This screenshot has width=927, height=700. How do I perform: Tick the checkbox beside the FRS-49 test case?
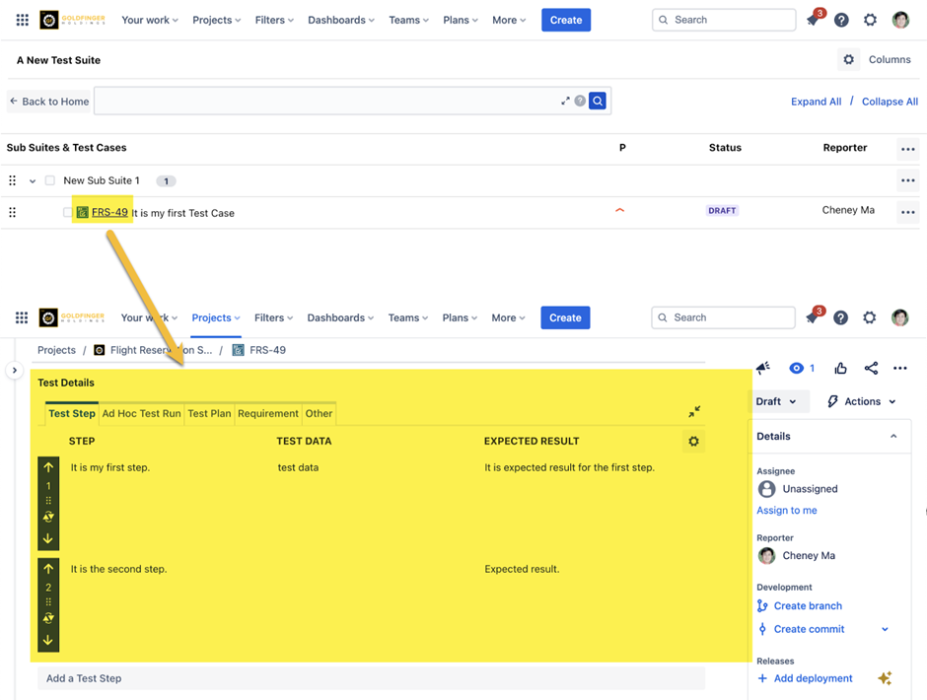[68, 213]
